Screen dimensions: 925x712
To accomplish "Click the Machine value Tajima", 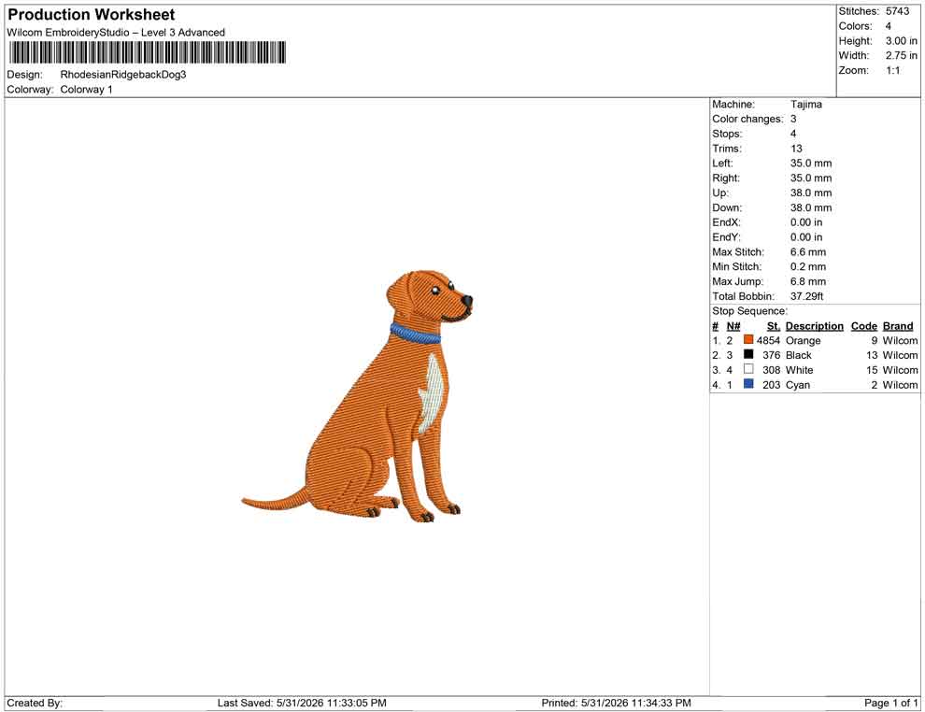I will (x=805, y=105).
